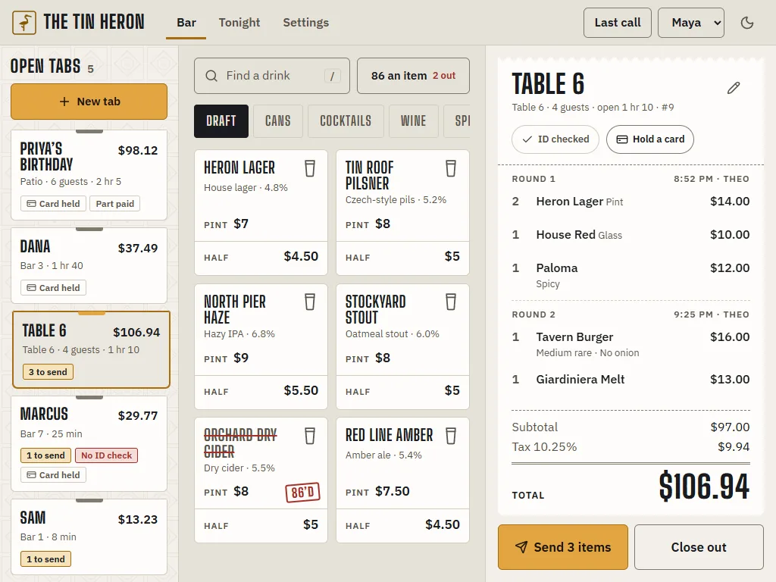Screen dimensions: 776x582
Task: Add a Stockyard Stout half
Action: tap(402, 392)
